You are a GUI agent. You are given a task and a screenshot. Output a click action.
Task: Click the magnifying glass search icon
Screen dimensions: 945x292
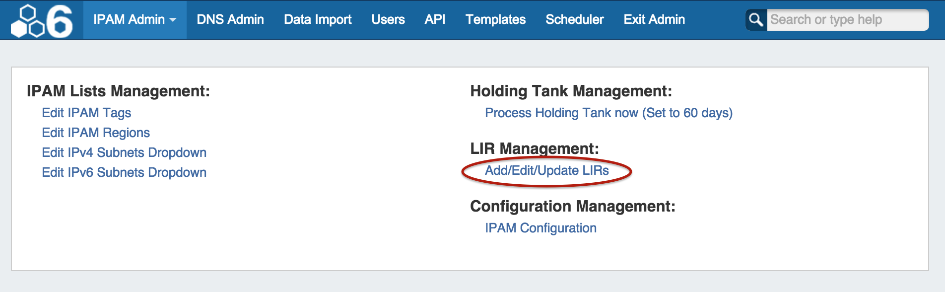[x=756, y=20]
